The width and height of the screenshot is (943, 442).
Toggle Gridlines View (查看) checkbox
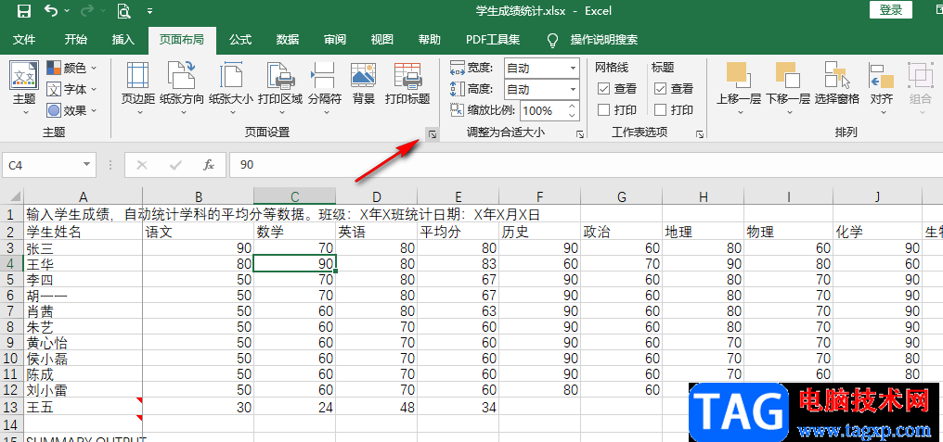(604, 89)
